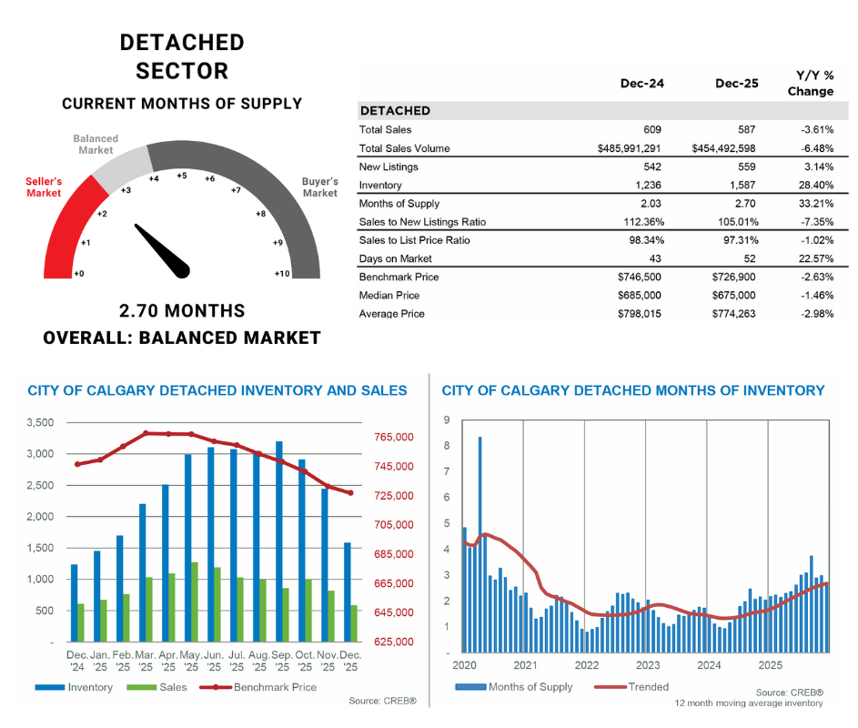Click the Days on Market row label
This screenshot has width=858, height=728.
coord(398,258)
